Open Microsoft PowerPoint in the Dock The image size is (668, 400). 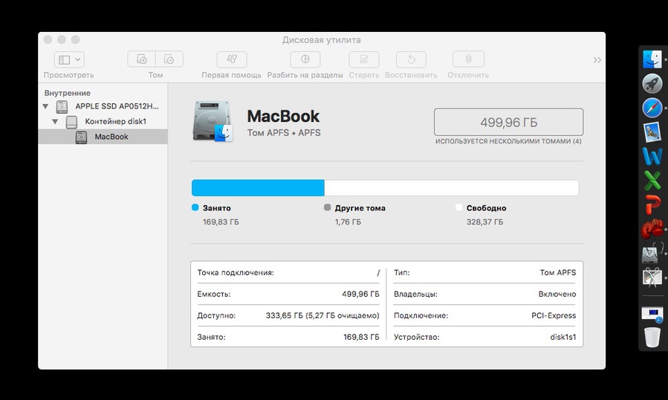pos(652,204)
